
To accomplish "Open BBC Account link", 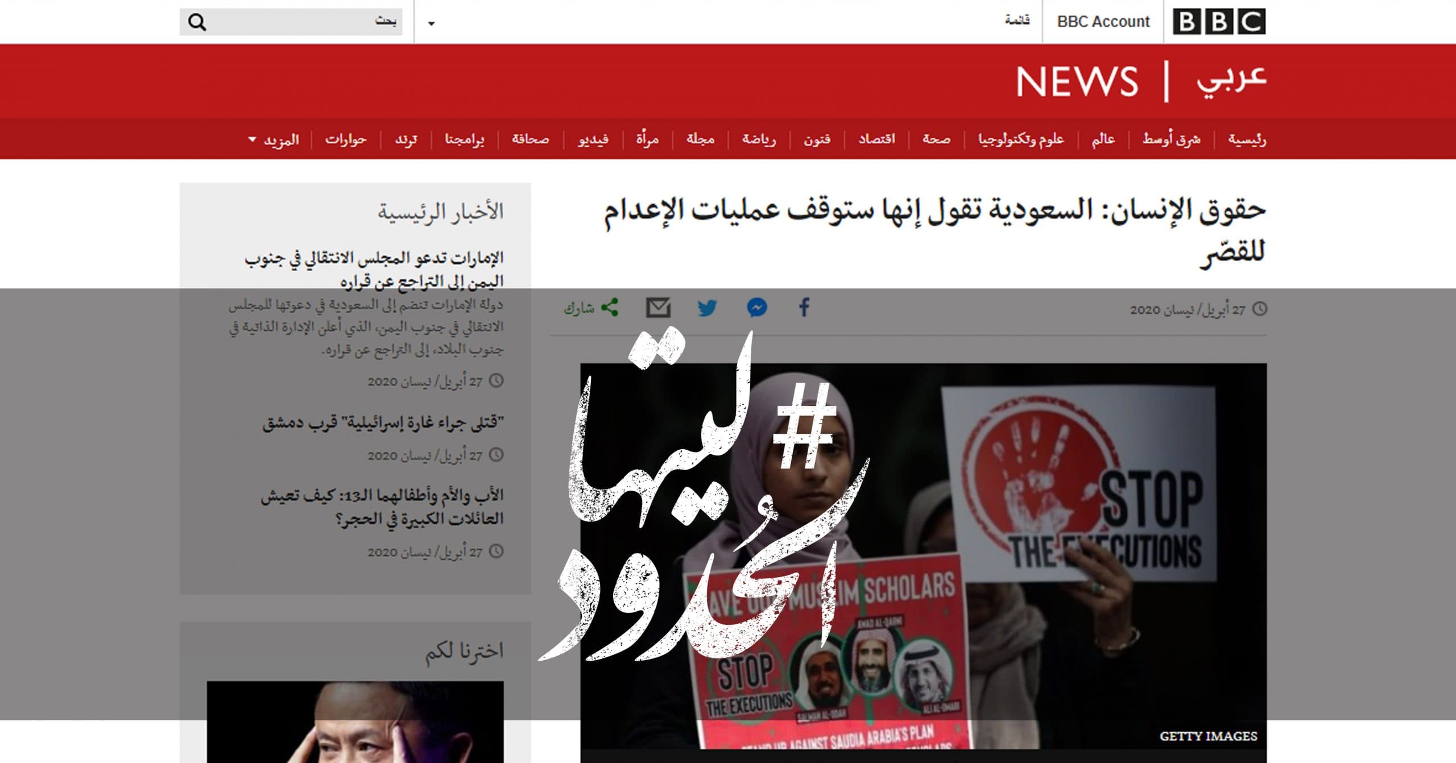I will [x=1103, y=22].
